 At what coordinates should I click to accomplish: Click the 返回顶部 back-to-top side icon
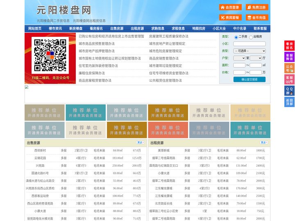coord(289,102)
